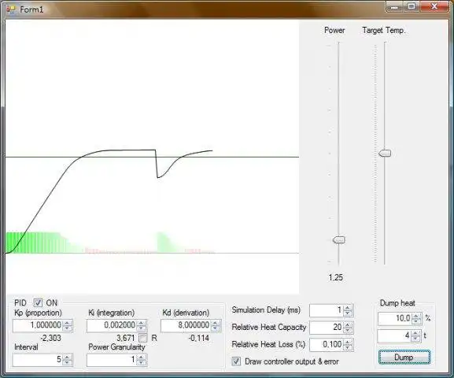Image resolution: width=454 pixels, height=378 pixels.
Task: Decrease Relative Heat Capacity with down arrow
Action: click(348, 331)
